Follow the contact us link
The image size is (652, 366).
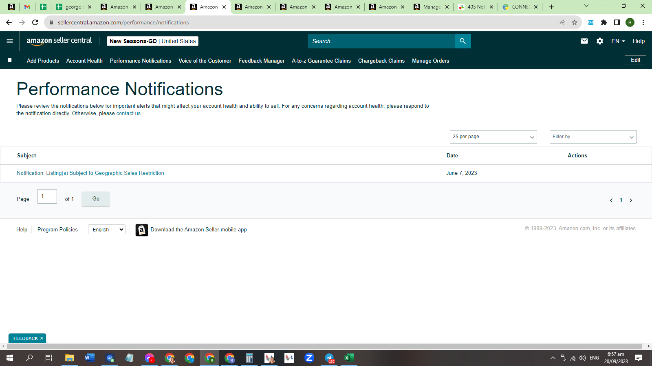pos(128,113)
